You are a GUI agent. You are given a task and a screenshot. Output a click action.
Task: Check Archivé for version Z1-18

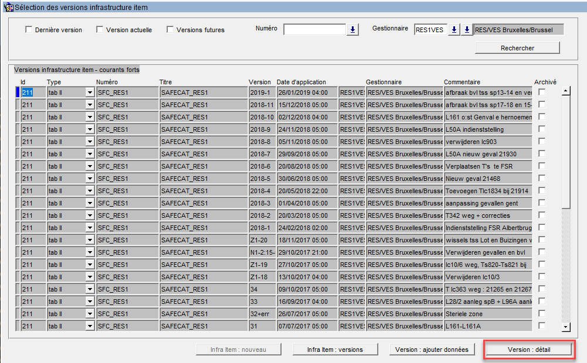click(542, 277)
